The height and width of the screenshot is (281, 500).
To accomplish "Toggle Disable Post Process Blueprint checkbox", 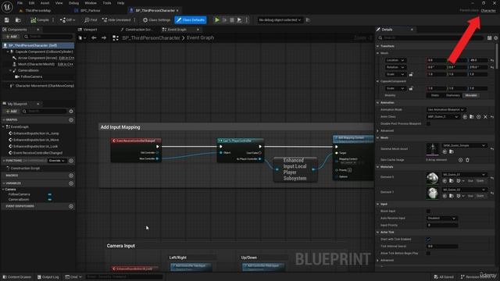I will [x=428, y=123].
